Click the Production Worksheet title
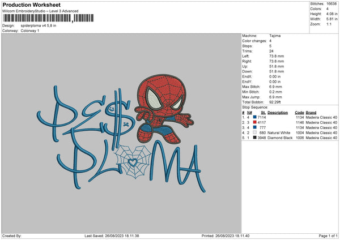Image resolution: width=340 pixels, height=240 pixels. (x=31, y=5)
